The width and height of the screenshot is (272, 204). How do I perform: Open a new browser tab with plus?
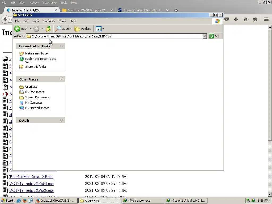[x=176, y=10]
